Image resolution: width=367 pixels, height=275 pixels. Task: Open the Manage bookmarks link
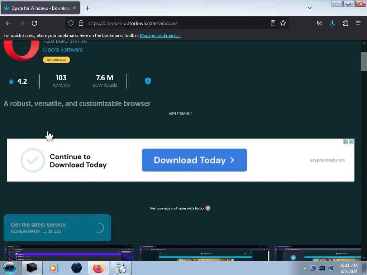click(x=160, y=35)
